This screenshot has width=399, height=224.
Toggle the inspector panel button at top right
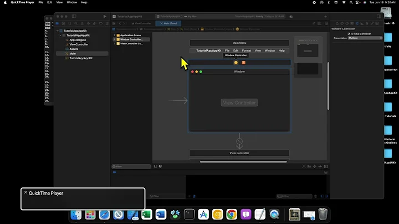point(379,16)
